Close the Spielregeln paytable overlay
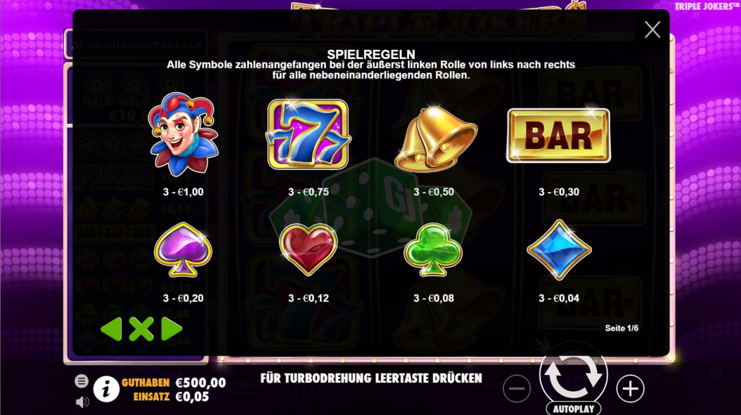The width and height of the screenshot is (741, 415). 652,30
